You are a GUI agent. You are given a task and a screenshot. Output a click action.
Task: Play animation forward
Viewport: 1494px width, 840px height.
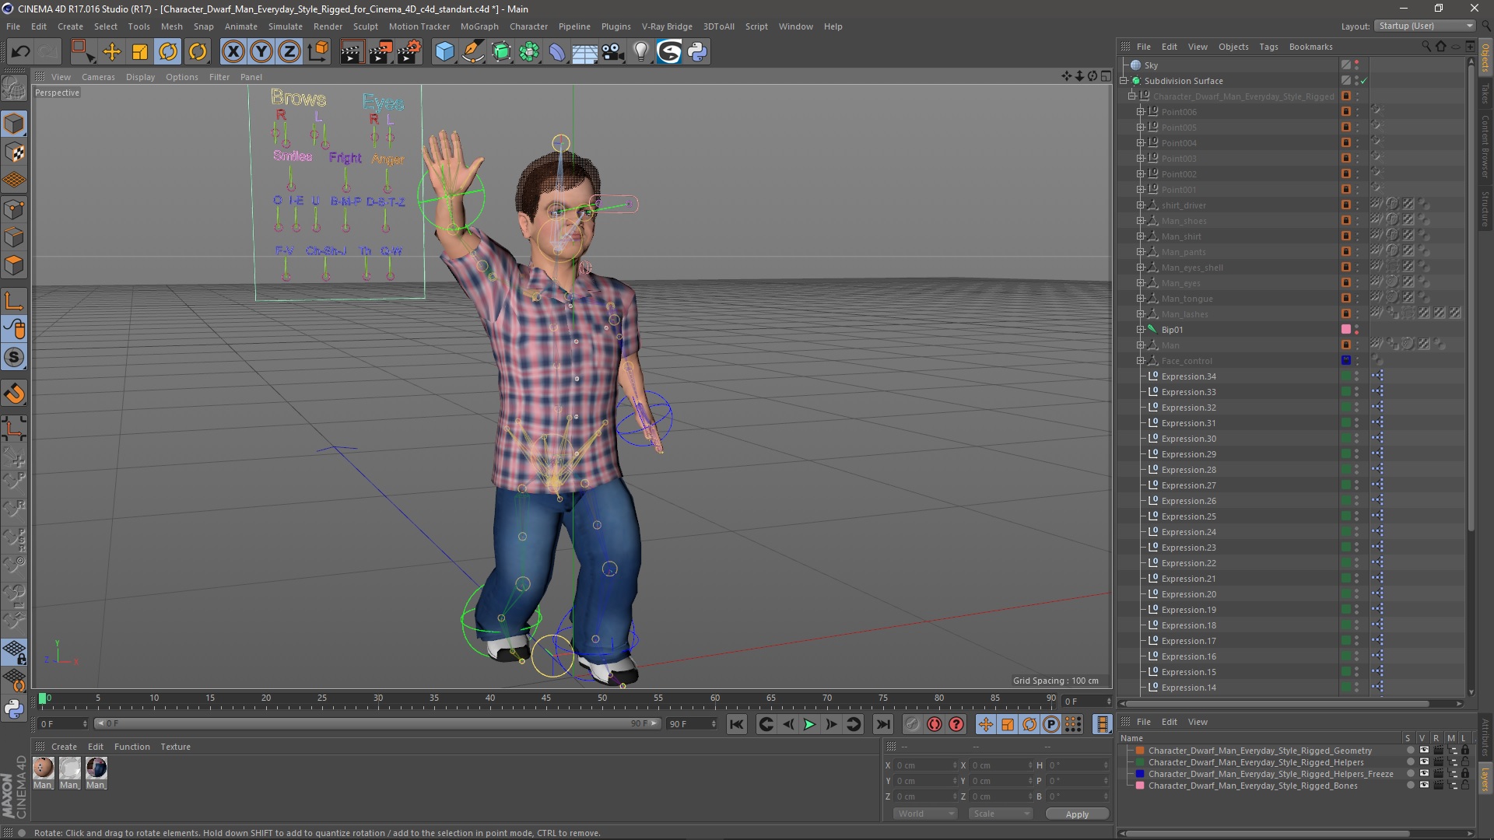tap(809, 724)
